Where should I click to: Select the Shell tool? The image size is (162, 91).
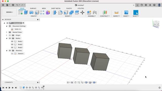point(66,13)
